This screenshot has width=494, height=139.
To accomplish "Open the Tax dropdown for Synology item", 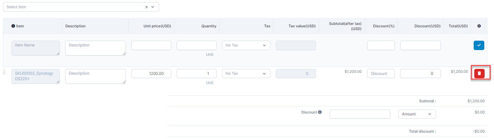I will (246, 73).
